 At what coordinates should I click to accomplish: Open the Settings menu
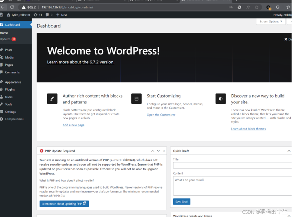(x=10, y=112)
